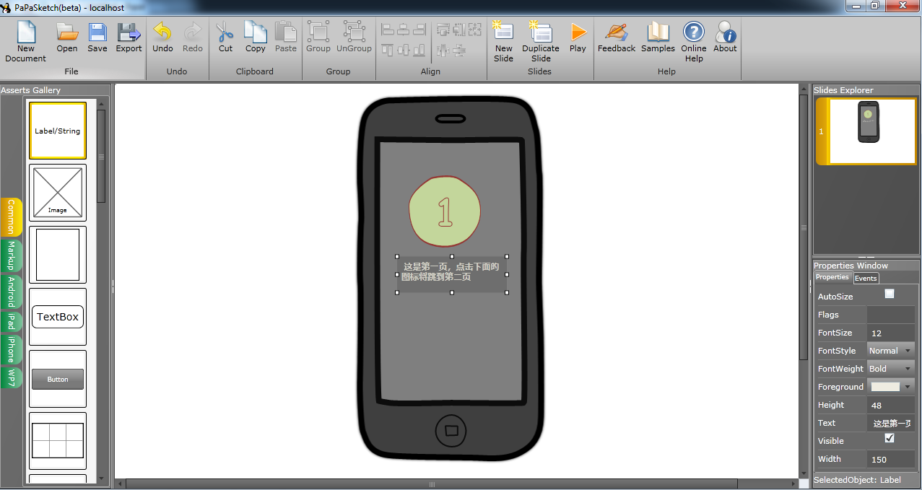The width and height of the screenshot is (922, 490).
Task: Click the align right edges icon
Action: click(419, 30)
